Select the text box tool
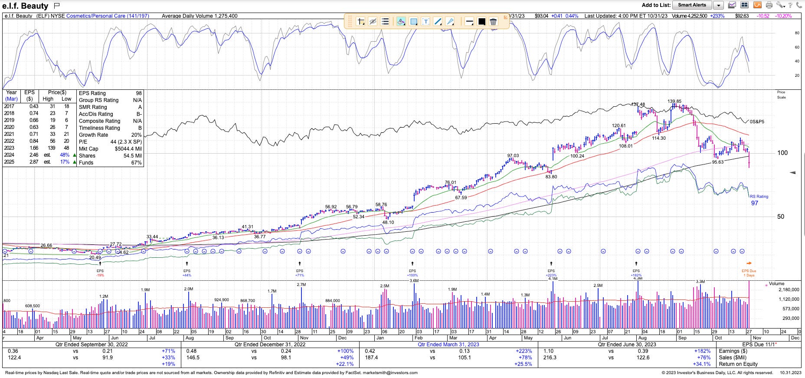805x378 pixels. point(426,21)
